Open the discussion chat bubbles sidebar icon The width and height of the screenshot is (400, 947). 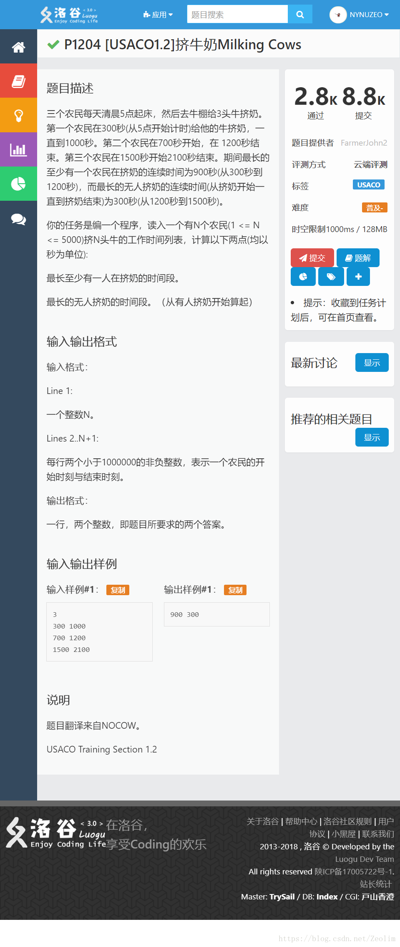point(18,218)
